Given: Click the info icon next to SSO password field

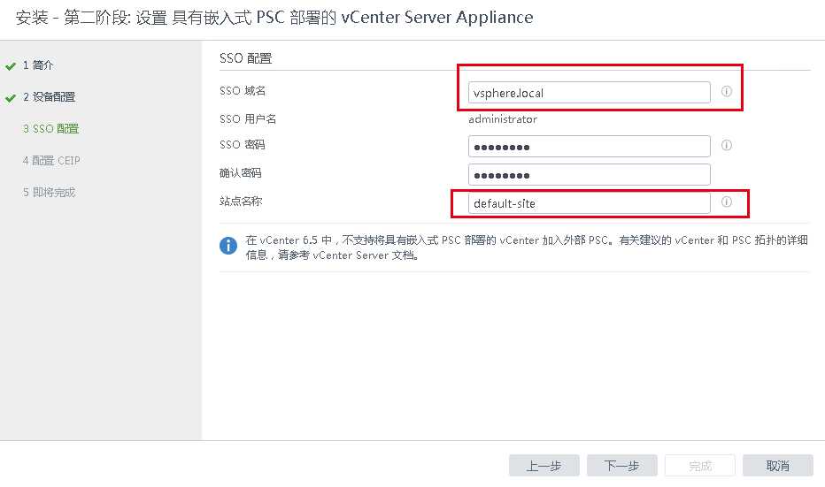Looking at the screenshot, I should coord(726,145).
